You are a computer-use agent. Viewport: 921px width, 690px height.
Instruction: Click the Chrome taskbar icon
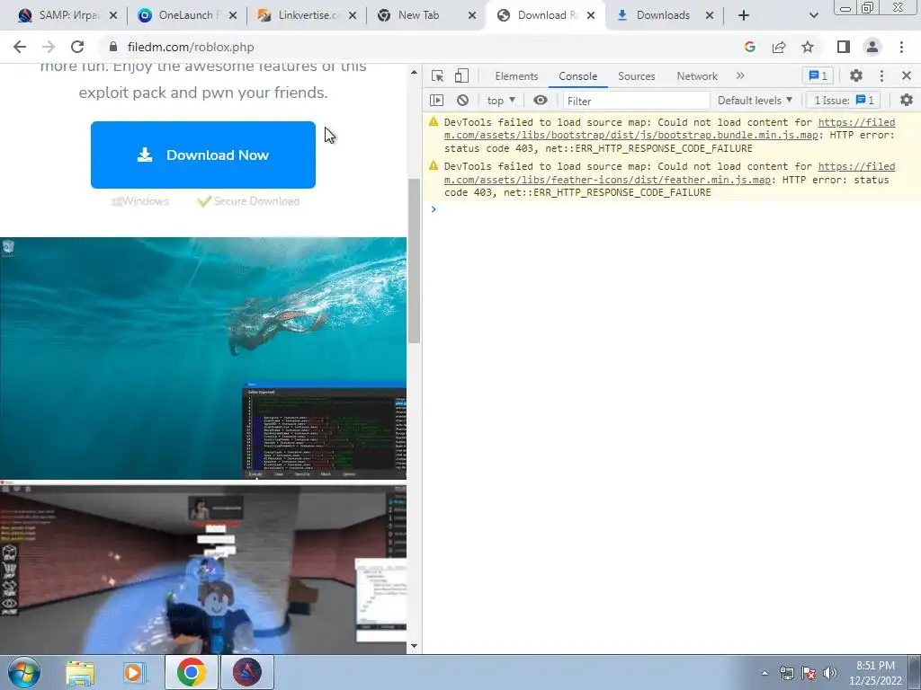tap(192, 672)
